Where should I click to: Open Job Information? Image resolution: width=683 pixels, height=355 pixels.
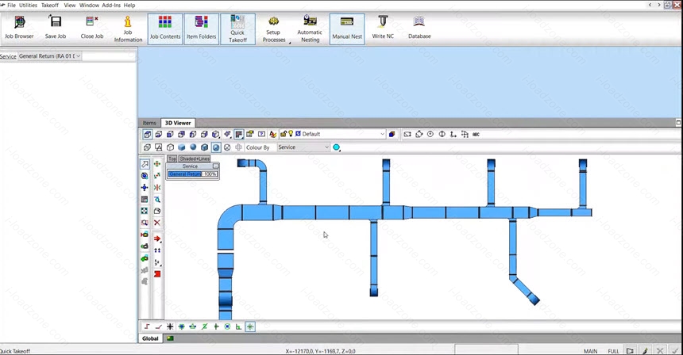pos(128,29)
